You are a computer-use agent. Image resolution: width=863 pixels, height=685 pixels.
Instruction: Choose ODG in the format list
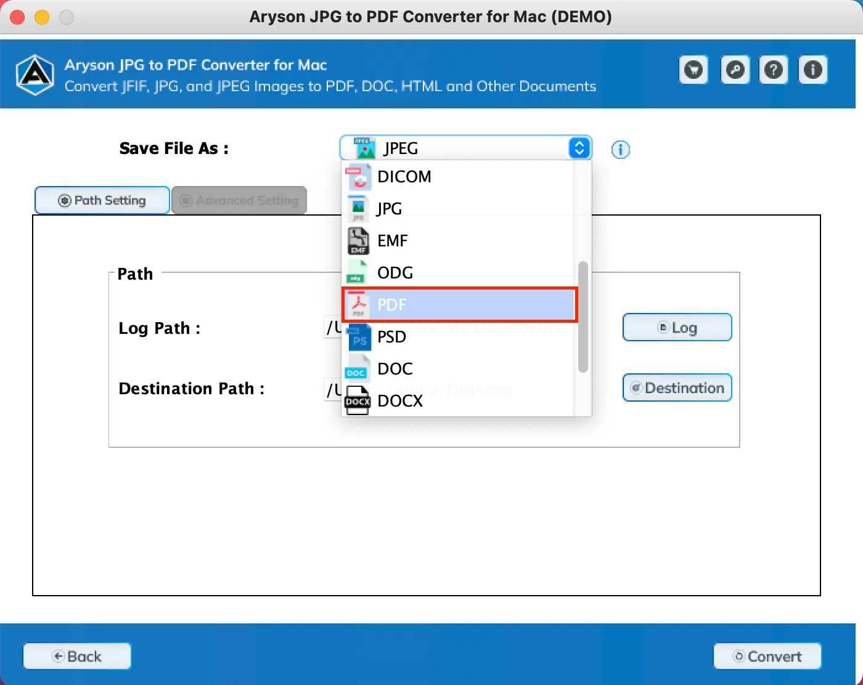458,273
